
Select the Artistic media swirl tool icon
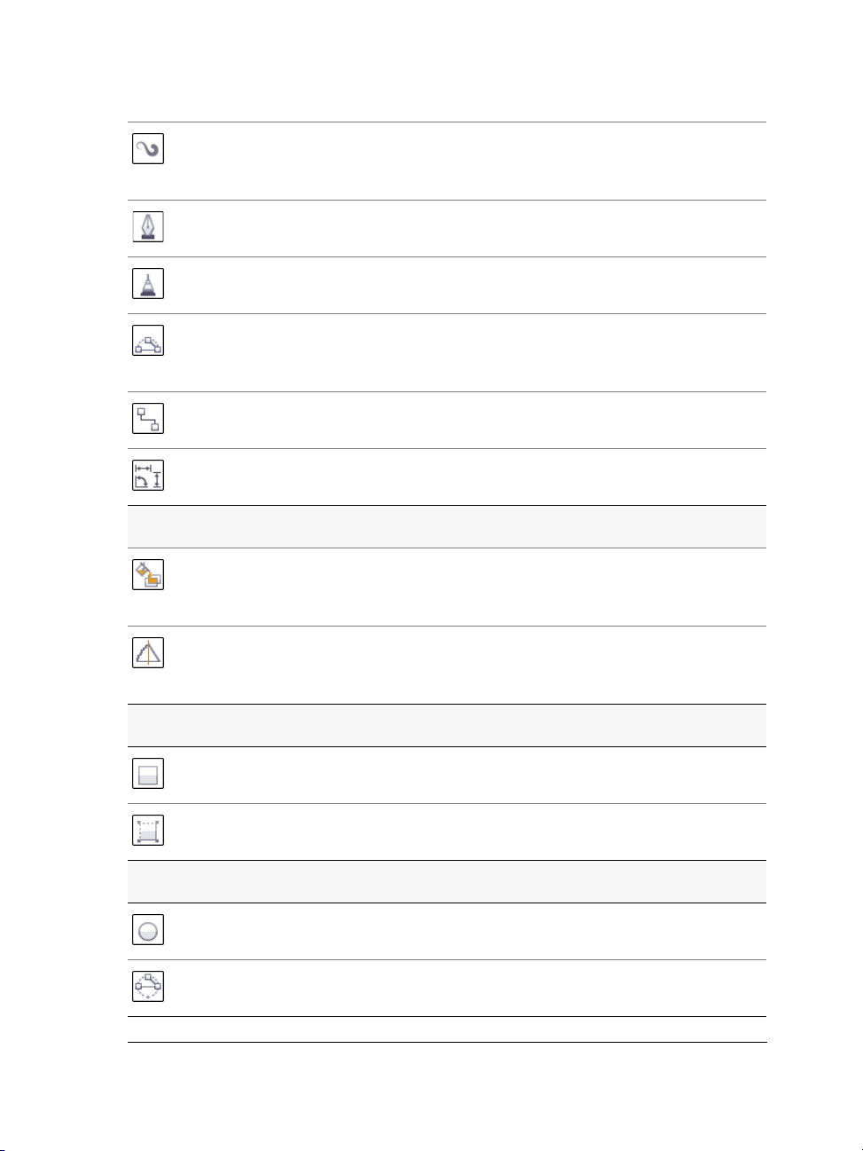148,148
